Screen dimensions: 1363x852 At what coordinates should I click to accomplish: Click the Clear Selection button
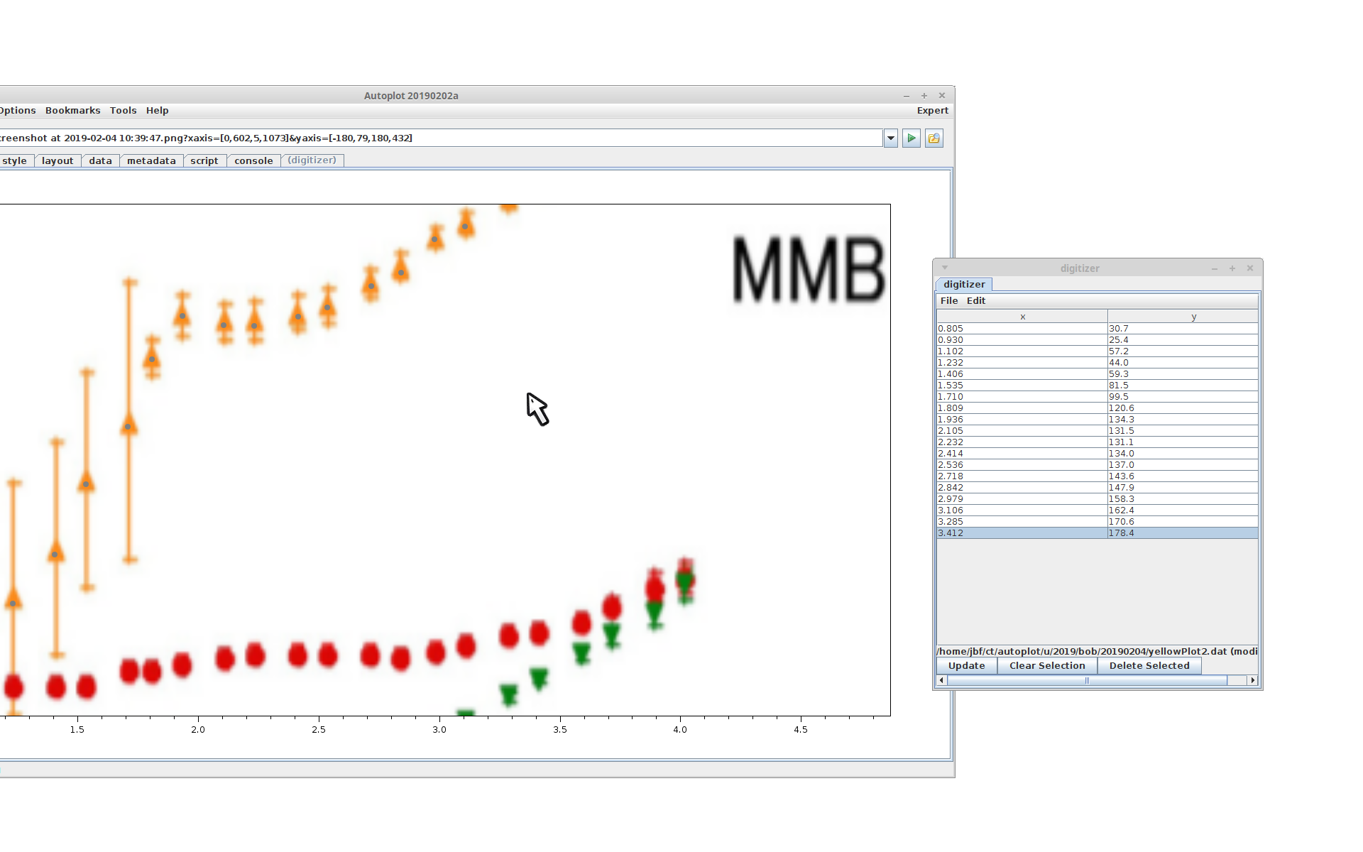(x=1047, y=666)
